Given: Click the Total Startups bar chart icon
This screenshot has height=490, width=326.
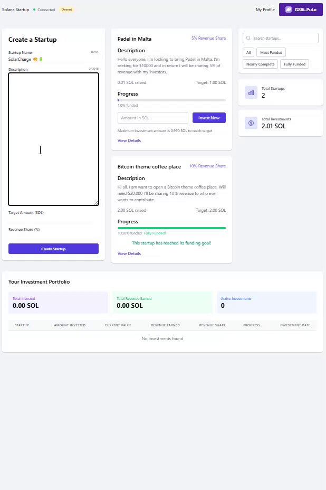Looking at the screenshot, I should pos(251,92).
